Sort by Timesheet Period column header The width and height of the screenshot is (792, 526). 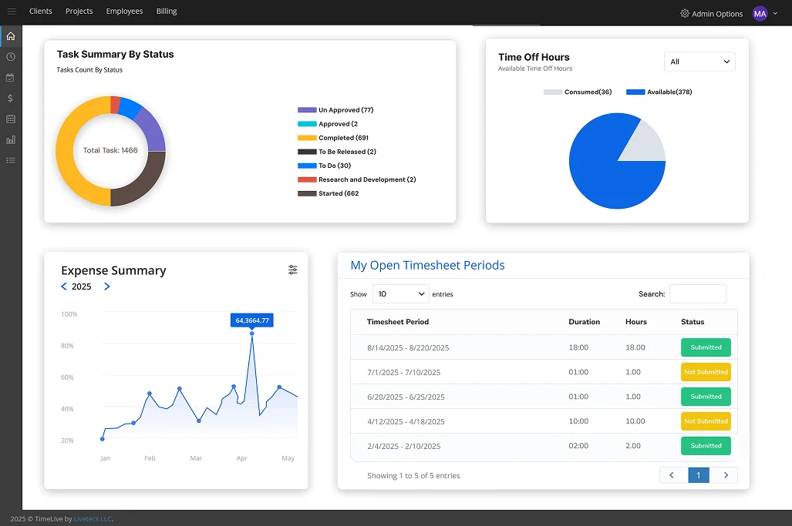(x=397, y=322)
